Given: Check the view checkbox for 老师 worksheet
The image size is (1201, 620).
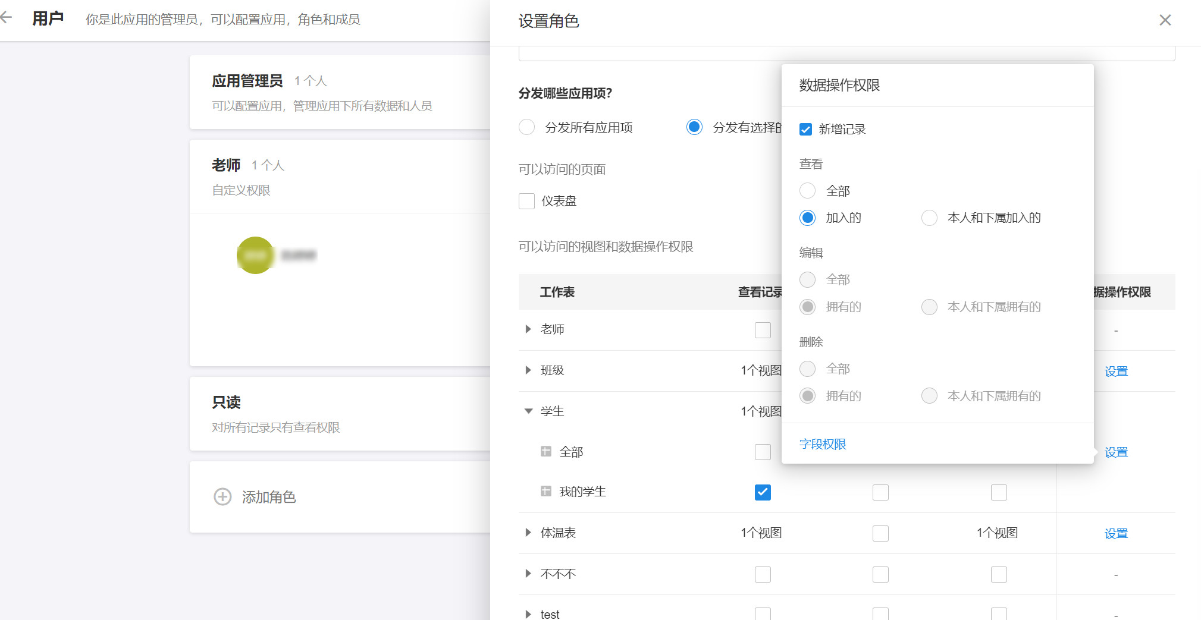Looking at the screenshot, I should click(x=763, y=330).
